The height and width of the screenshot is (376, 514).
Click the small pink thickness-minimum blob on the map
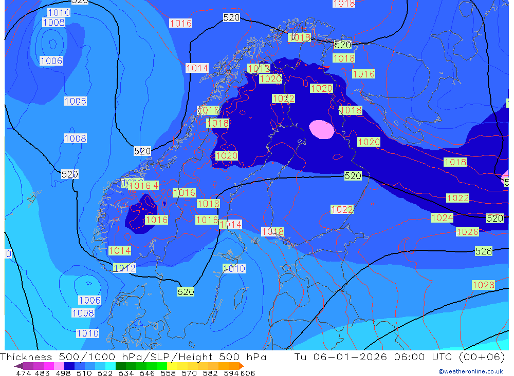[322, 130]
